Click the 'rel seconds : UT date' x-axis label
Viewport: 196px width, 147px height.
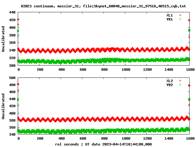(104, 144)
